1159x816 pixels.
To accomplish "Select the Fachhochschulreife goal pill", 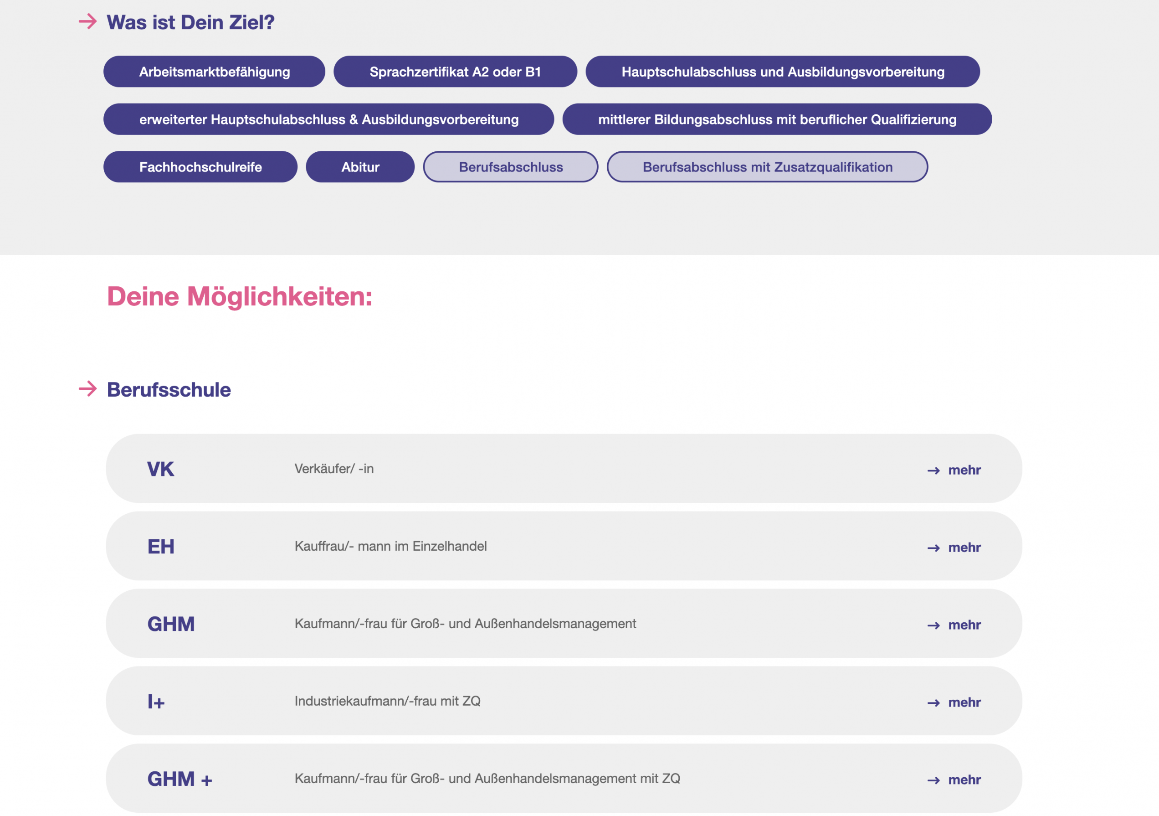I will pos(200,167).
